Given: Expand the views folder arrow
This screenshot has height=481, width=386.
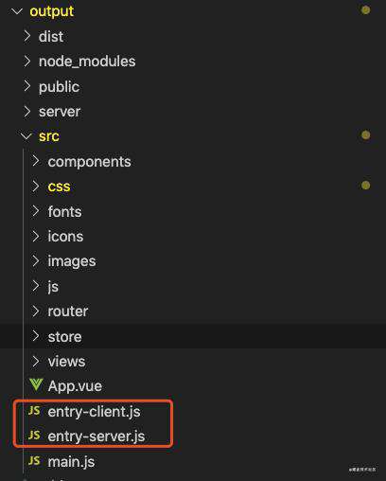Looking at the screenshot, I should (x=36, y=361).
